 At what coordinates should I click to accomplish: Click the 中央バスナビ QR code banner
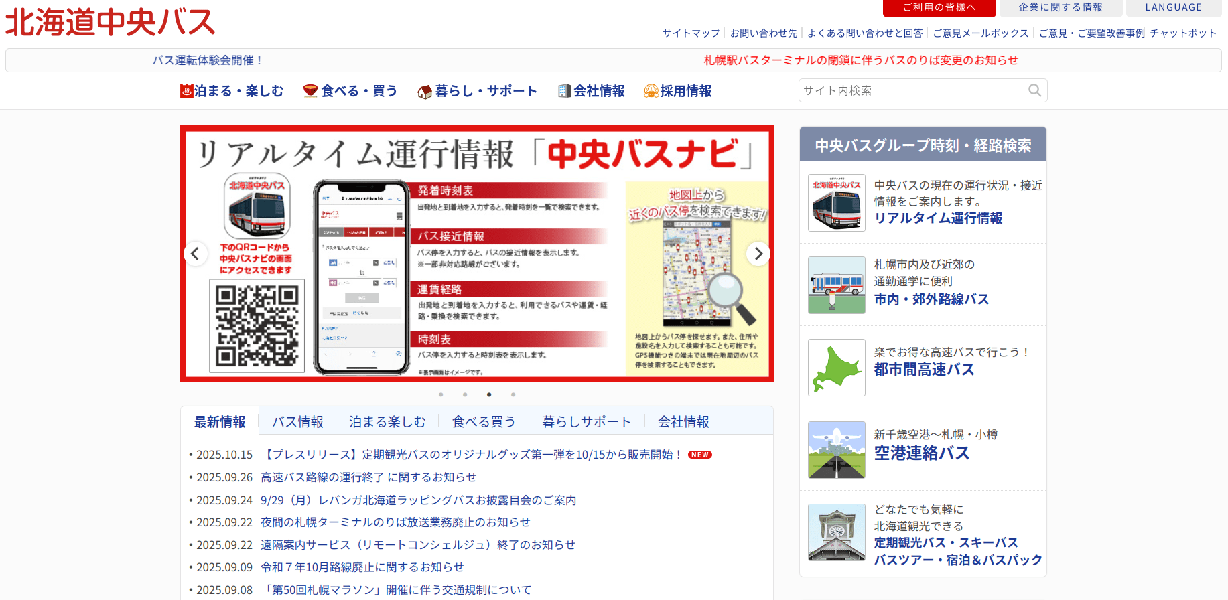click(477, 254)
